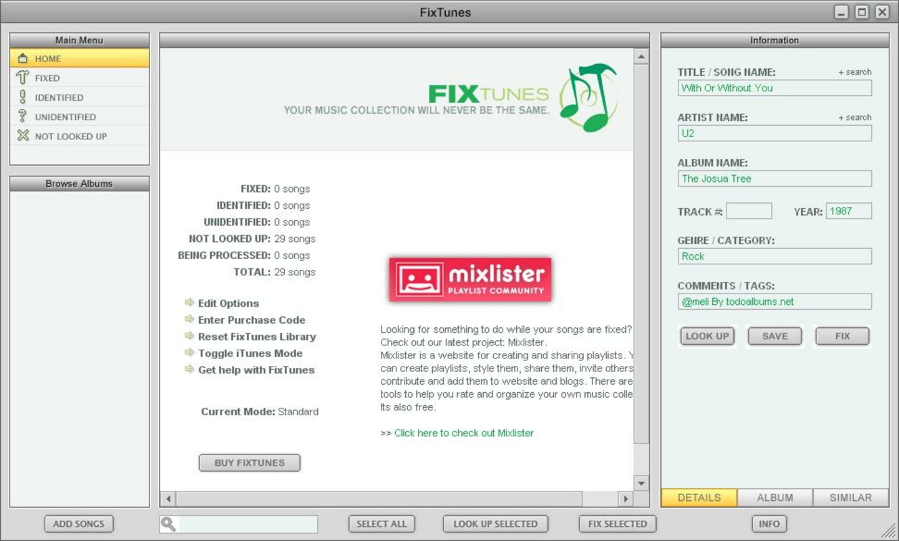Follow the Click here to check out Mixlister link
Image resolution: width=899 pixels, height=541 pixels.
click(464, 433)
